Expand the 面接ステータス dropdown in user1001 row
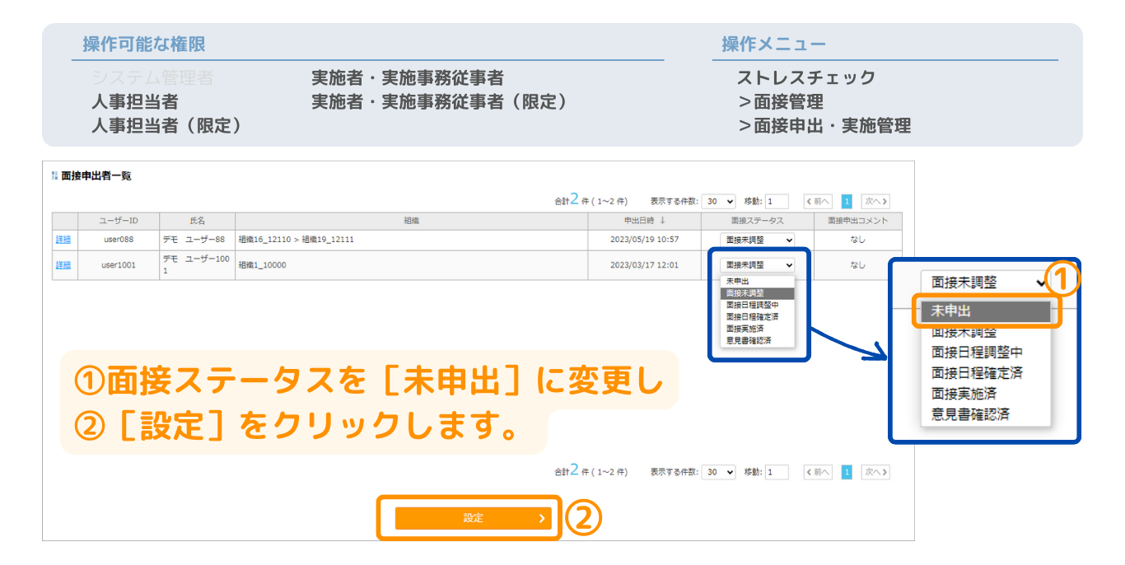The width and height of the screenshot is (1125, 565). click(x=758, y=265)
